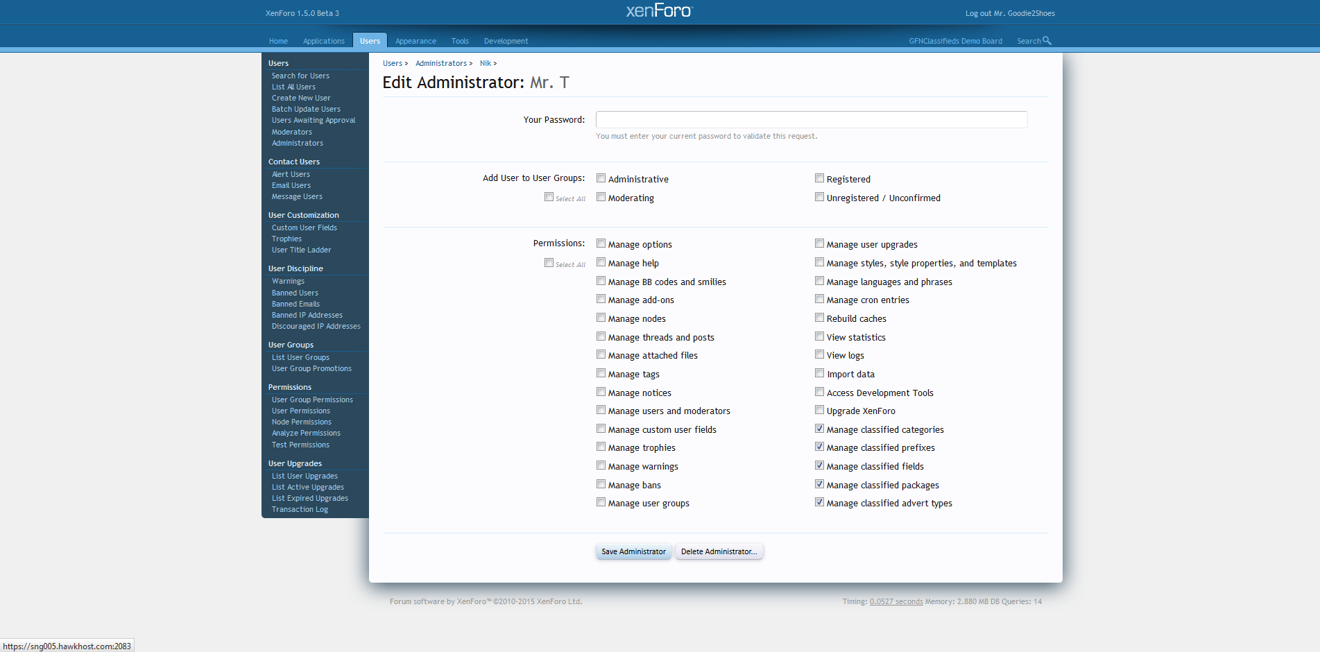Click the 'Manage cron entries' label text
1320x652 pixels.
click(x=868, y=300)
